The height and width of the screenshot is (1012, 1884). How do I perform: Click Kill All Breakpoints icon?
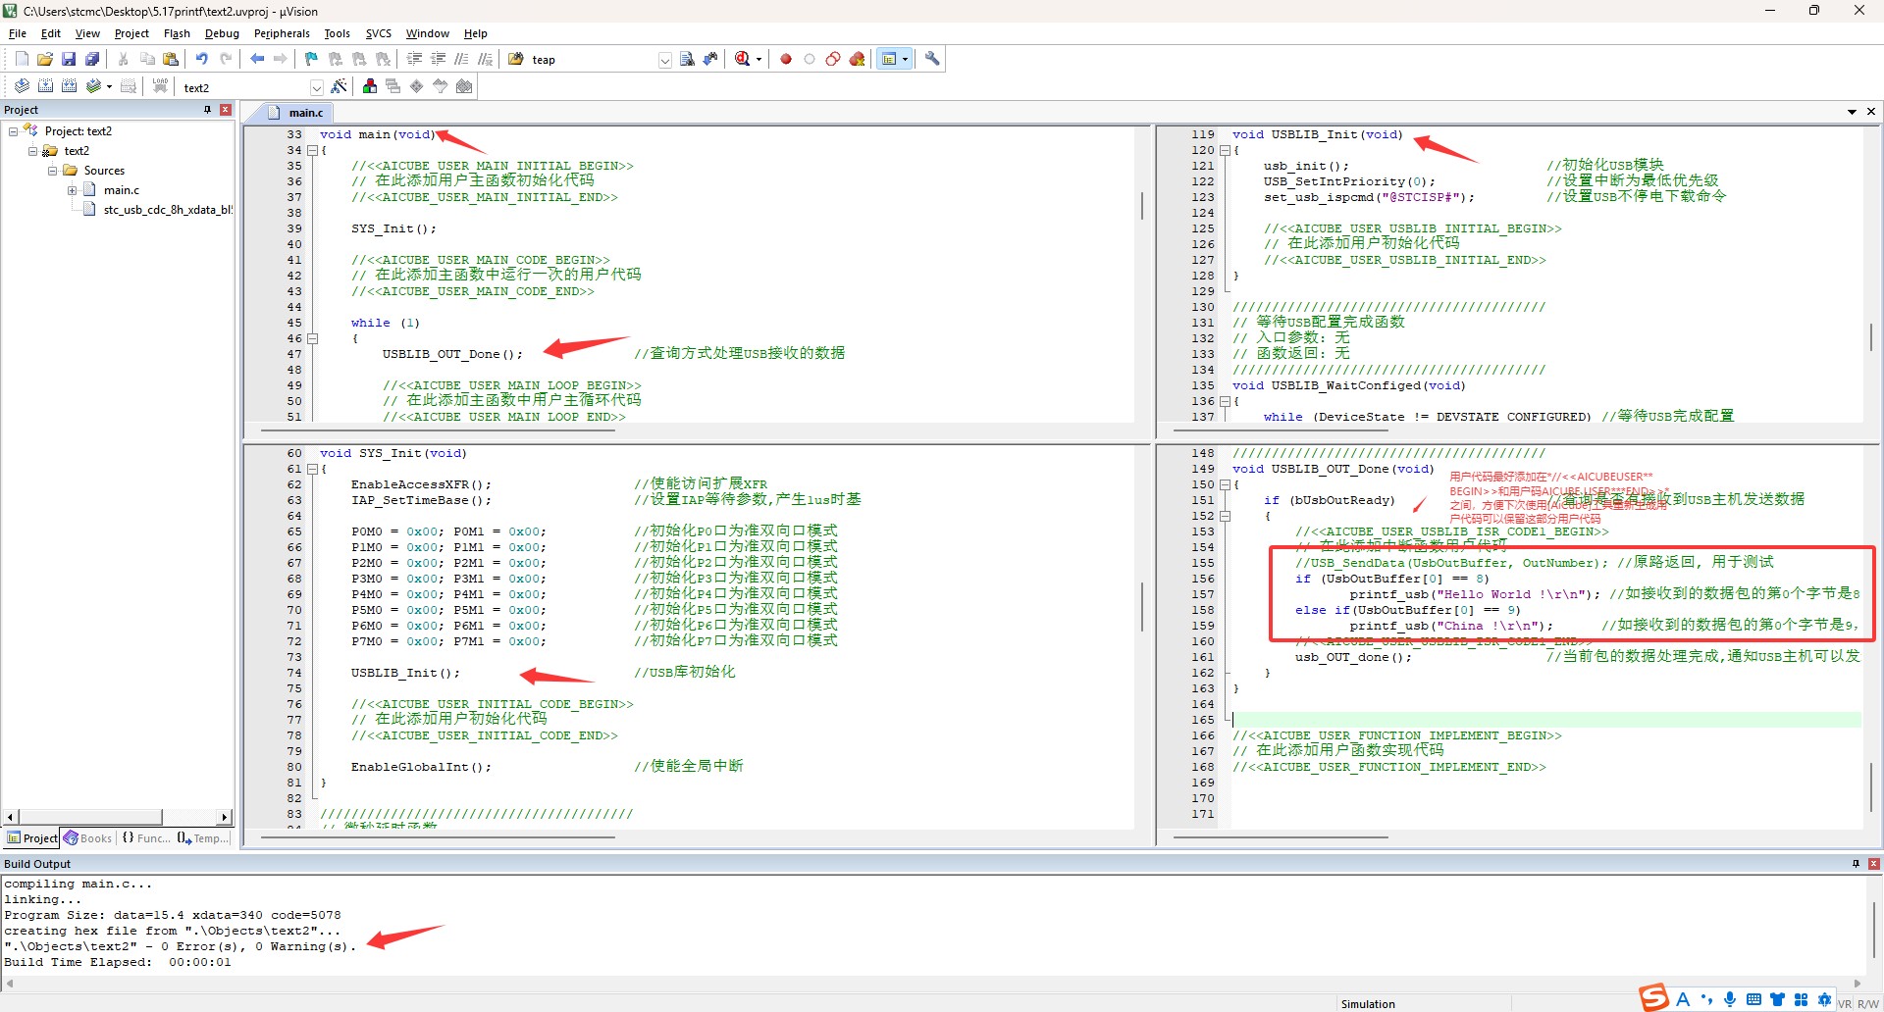[857, 59]
